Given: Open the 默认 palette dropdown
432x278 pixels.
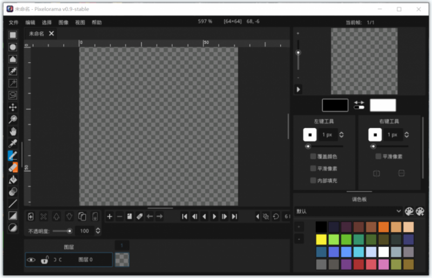Looking at the screenshot, I should (x=348, y=211).
